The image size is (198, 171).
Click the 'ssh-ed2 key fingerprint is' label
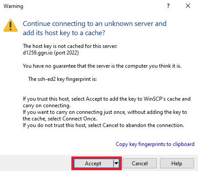click(62, 79)
